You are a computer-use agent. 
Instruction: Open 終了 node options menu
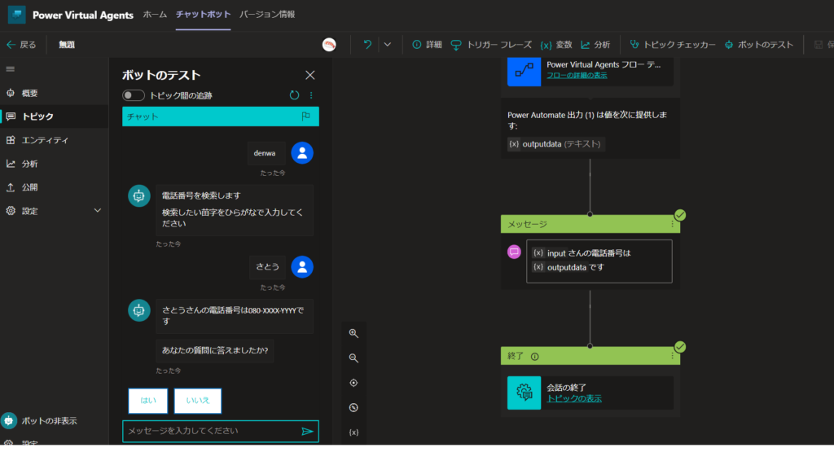pyautogui.click(x=672, y=356)
